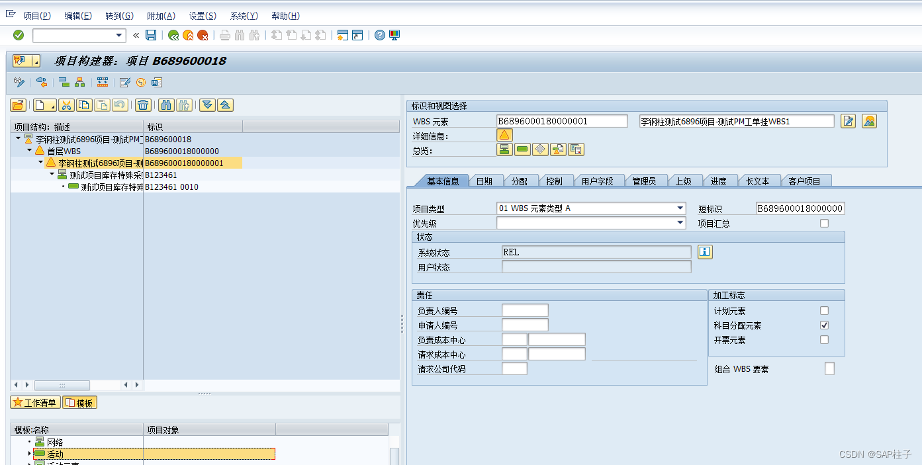This screenshot has height=465, width=922.
Task: Click the WBS element detail triangle icon
Action: (x=504, y=135)
